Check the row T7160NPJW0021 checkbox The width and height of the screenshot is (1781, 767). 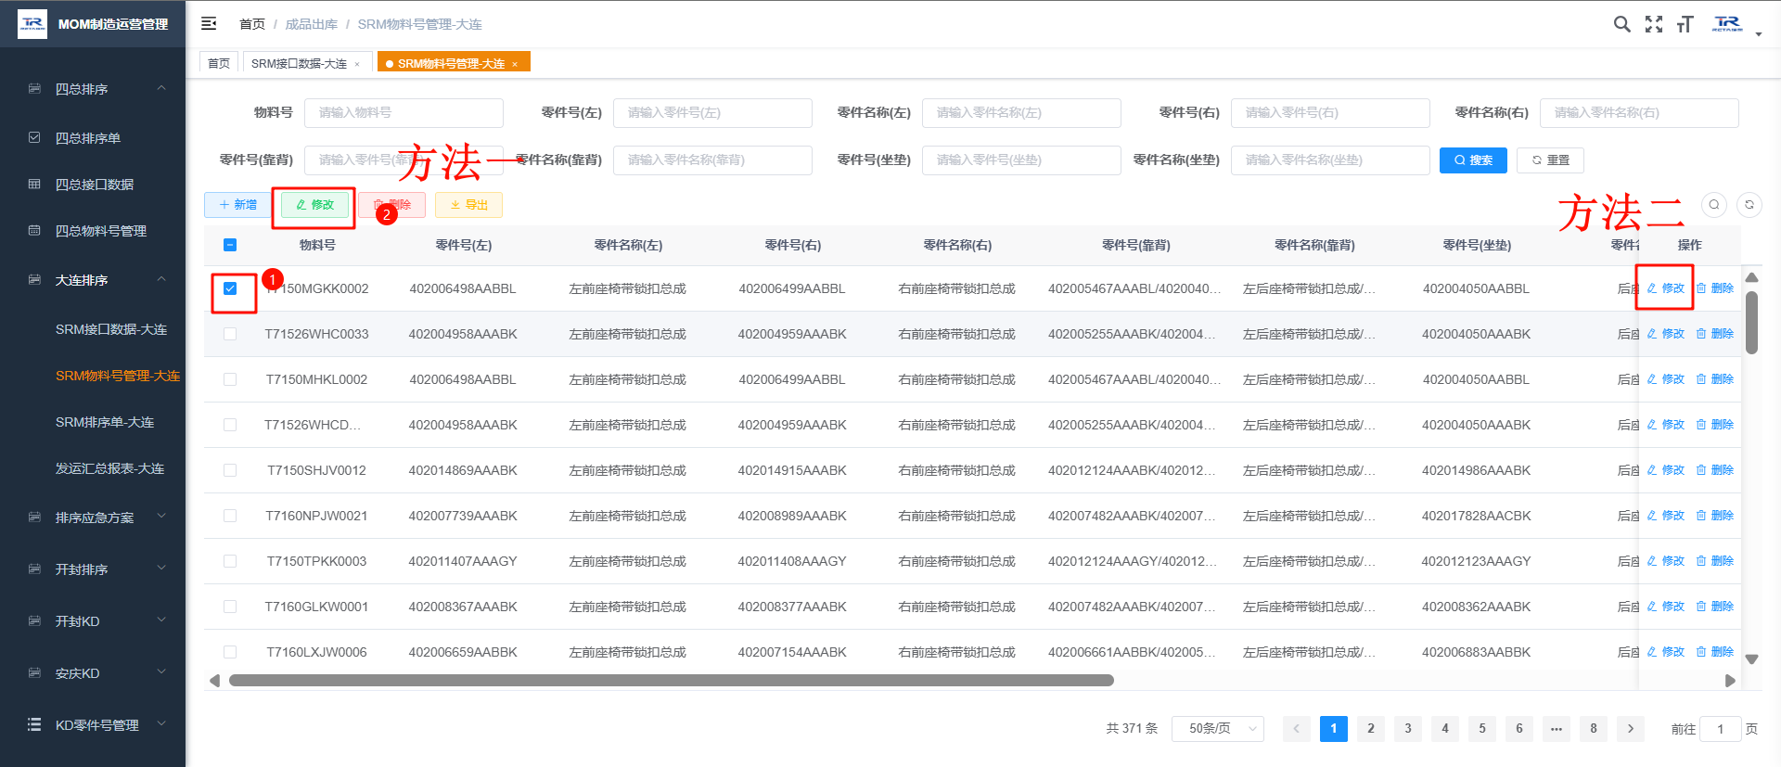point(230,516)
